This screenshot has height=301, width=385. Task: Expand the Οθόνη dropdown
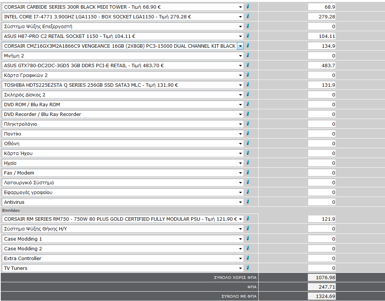pos(123,144)
